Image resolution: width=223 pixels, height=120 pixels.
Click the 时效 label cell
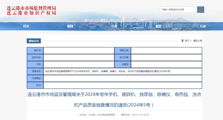pyautogui.click(x=35, y=85)
